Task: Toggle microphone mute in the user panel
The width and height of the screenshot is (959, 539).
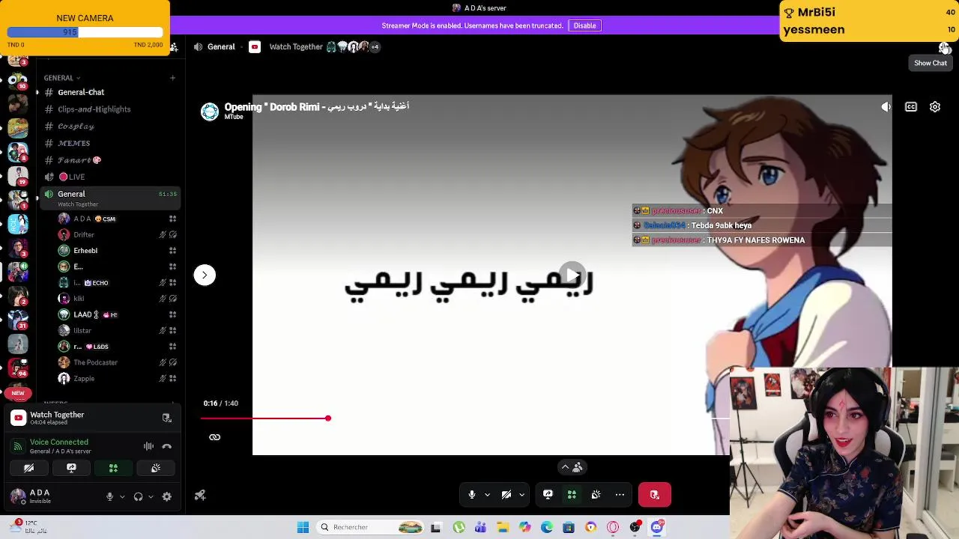Action: [109, 496]
